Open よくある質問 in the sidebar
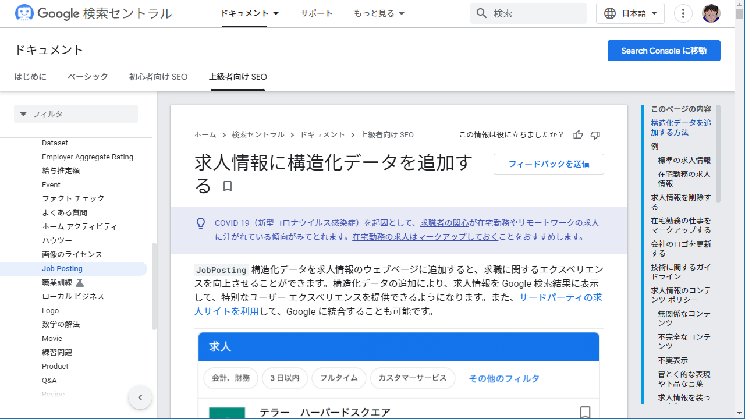The width and height of the screenshot is (745, 419). coord(65,213)
